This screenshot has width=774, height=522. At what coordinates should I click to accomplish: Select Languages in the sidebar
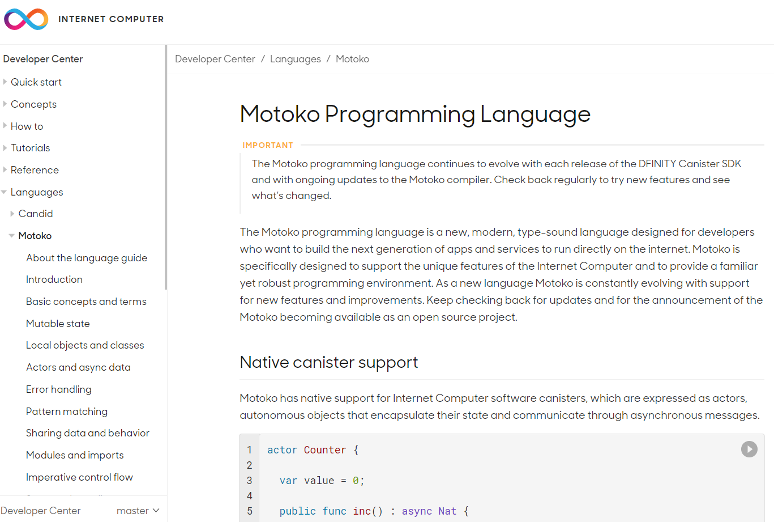[37, 192]
